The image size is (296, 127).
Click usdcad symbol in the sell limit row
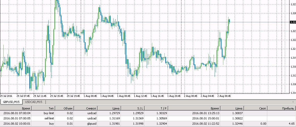click(x=92, y=119)
